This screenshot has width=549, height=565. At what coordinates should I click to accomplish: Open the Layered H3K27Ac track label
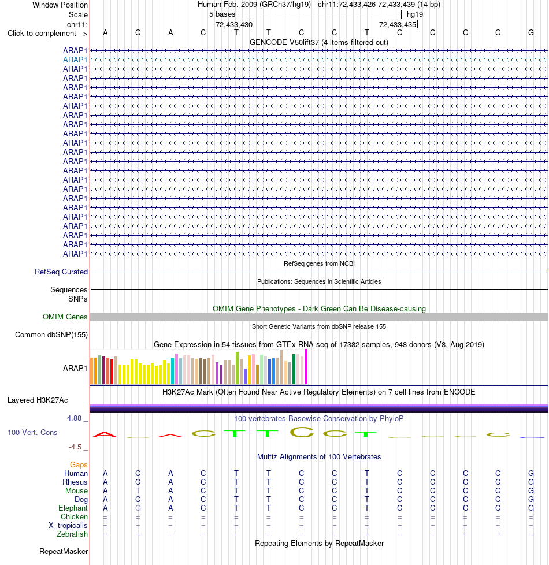point(38,400)
